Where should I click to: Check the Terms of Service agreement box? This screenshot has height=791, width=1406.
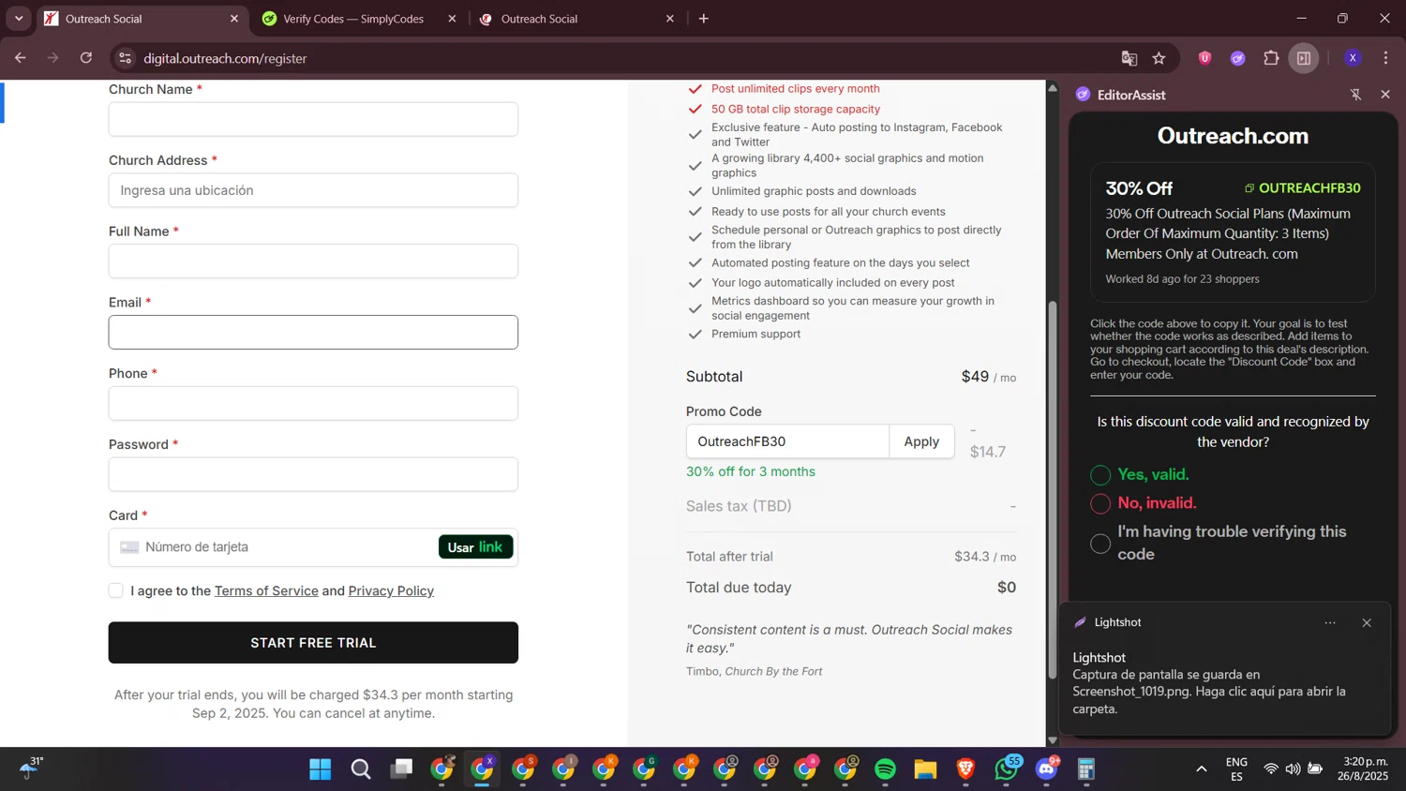(x=116, y=590)
